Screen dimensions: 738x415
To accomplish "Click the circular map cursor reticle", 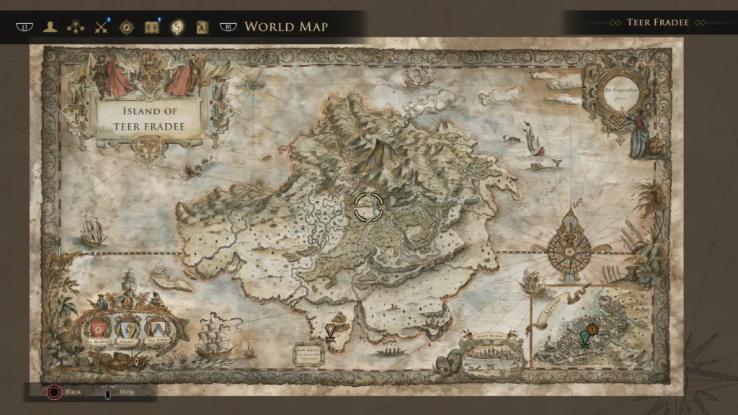I will [x=368, y=207].
